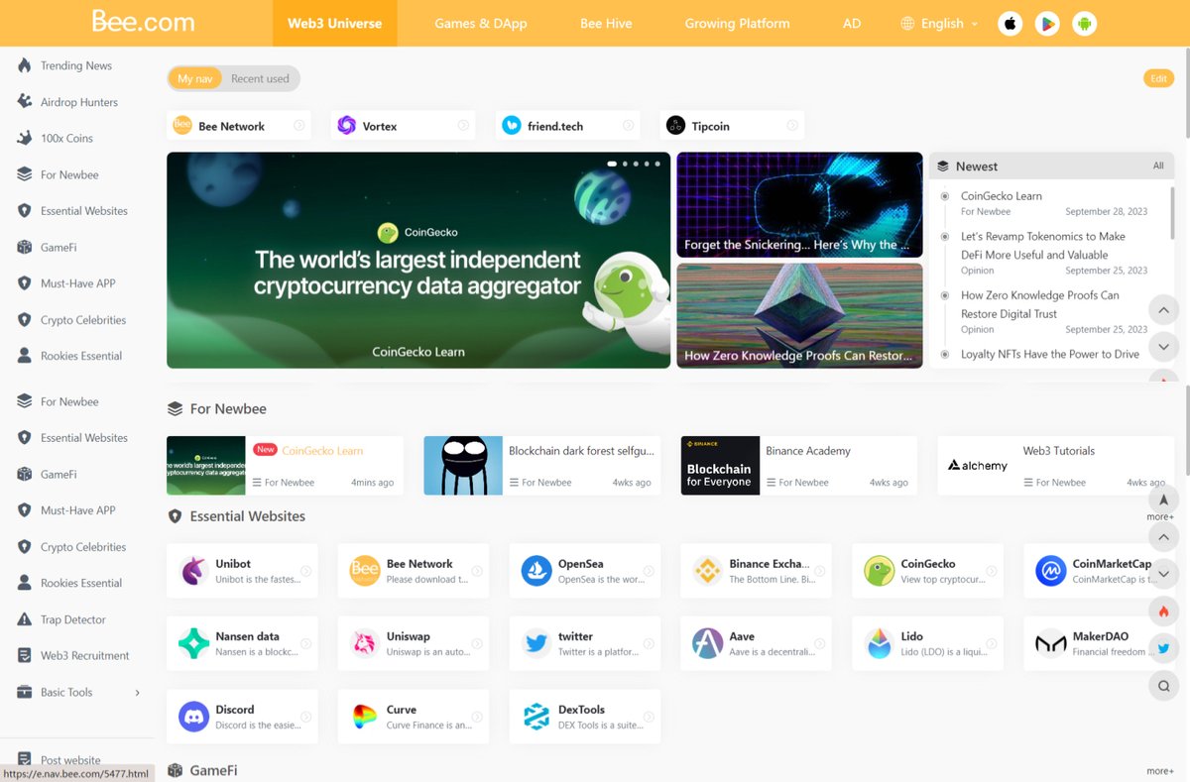1190x782 pixels.
Task: Click the Tipcoin logo icon
Action: [x=675, y=126]
